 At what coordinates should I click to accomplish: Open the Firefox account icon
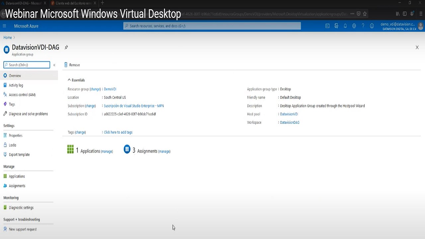[412, 14]
